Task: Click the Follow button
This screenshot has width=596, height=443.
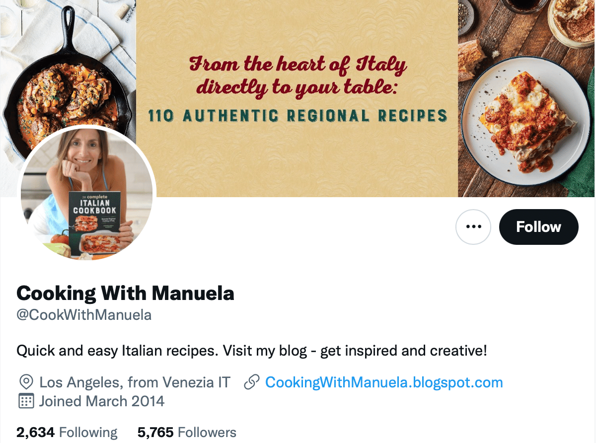Action: pos(538,226)
